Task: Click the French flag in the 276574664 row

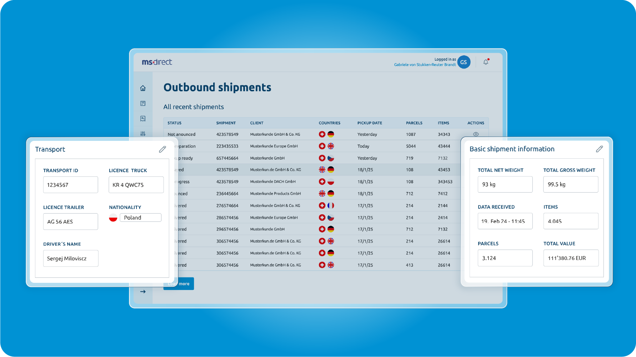Action: pos(331,205)
